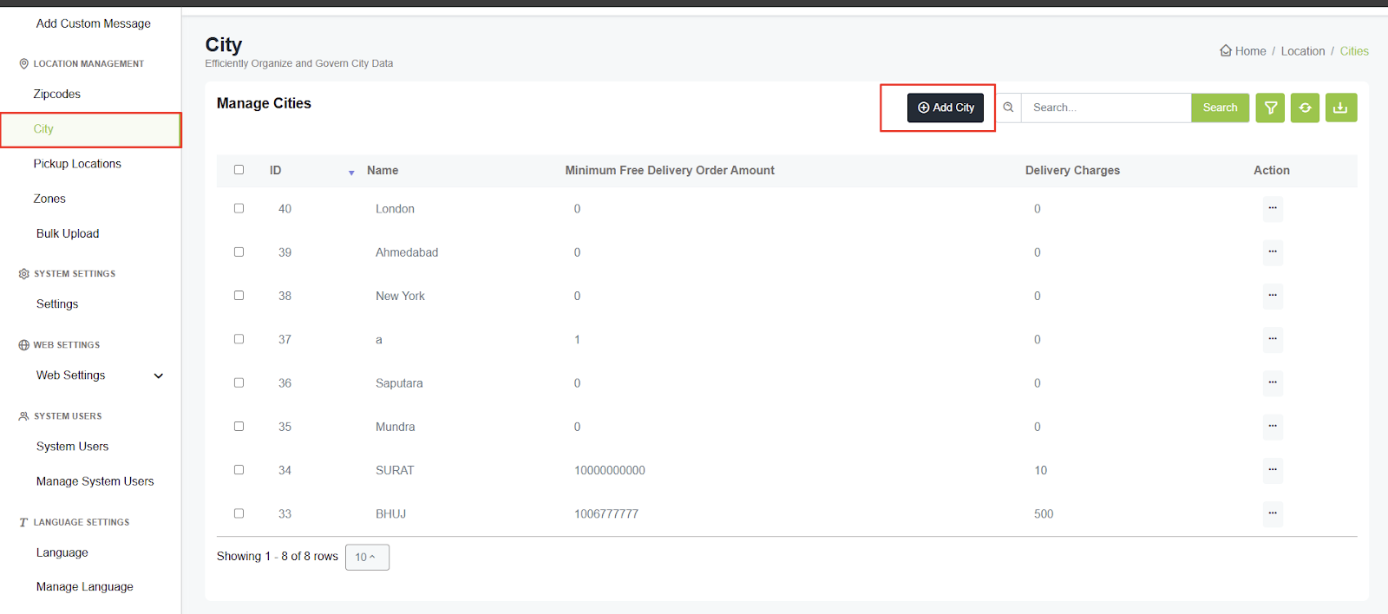Click the Add City button

click(x=946, y=108)
